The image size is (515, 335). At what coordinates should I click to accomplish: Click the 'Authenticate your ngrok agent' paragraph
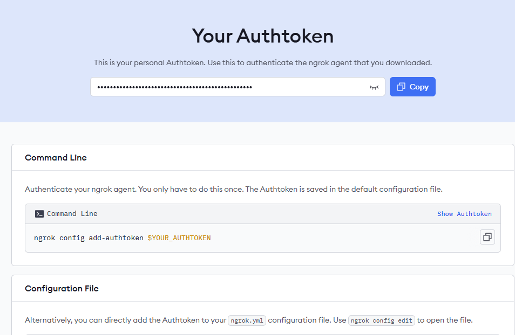[x=233, y=190]
